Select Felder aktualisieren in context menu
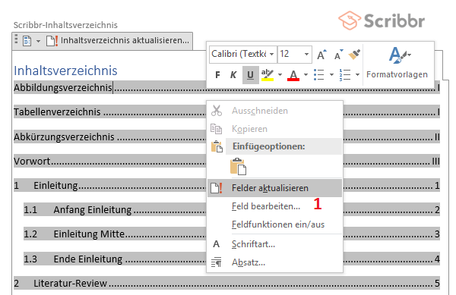 tap(274, 188)
